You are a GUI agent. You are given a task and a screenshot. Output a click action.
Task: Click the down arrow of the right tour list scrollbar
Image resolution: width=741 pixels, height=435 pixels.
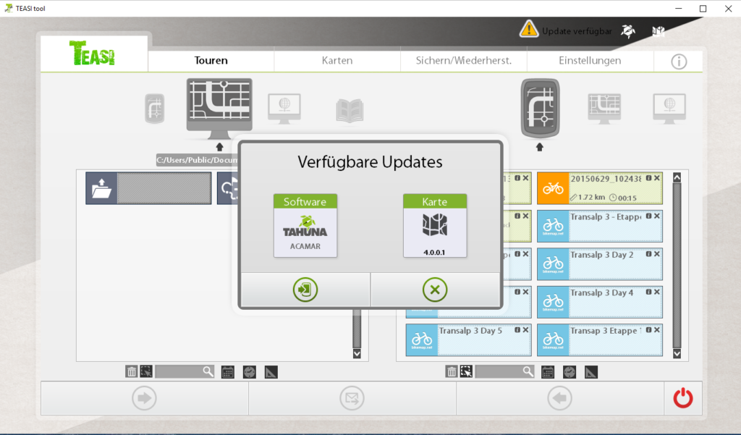click(677, 353)
